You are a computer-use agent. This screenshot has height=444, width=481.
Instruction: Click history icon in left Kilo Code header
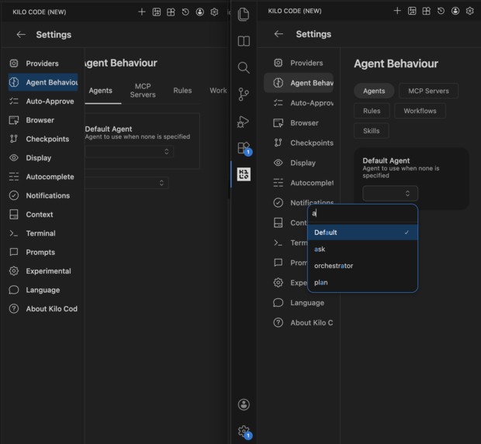185,12
